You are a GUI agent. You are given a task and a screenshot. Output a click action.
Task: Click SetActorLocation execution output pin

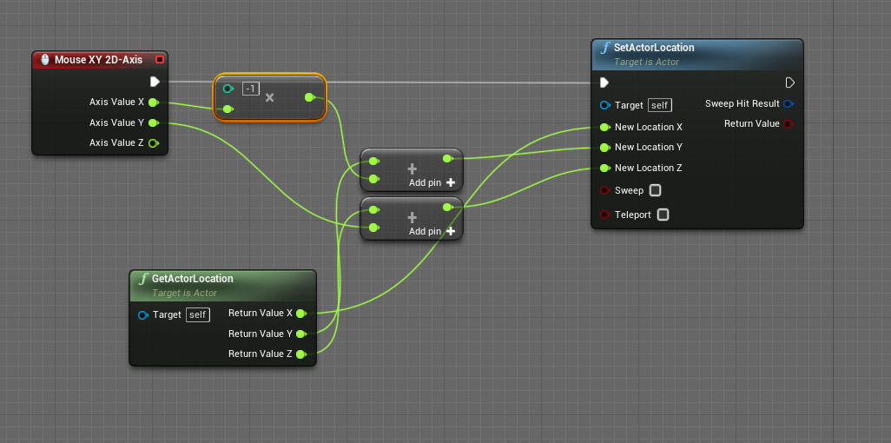point(790,83)
